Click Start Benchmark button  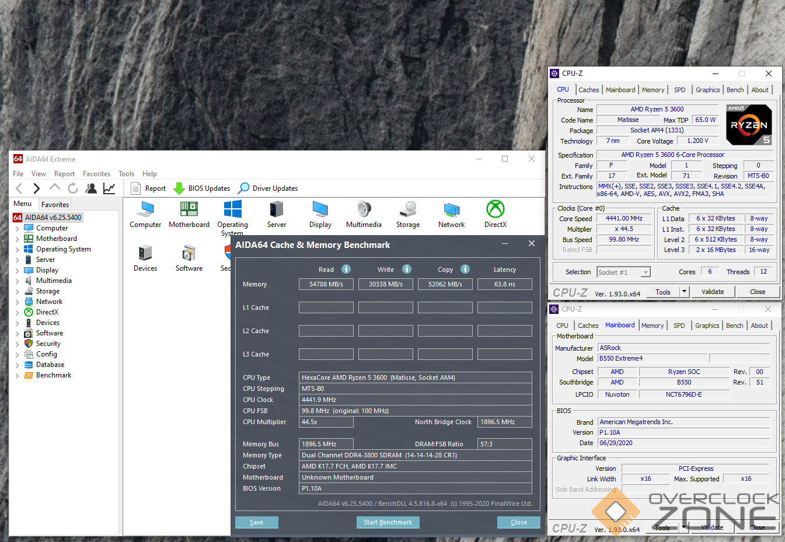pyautogui.click(x=388, y=522)
